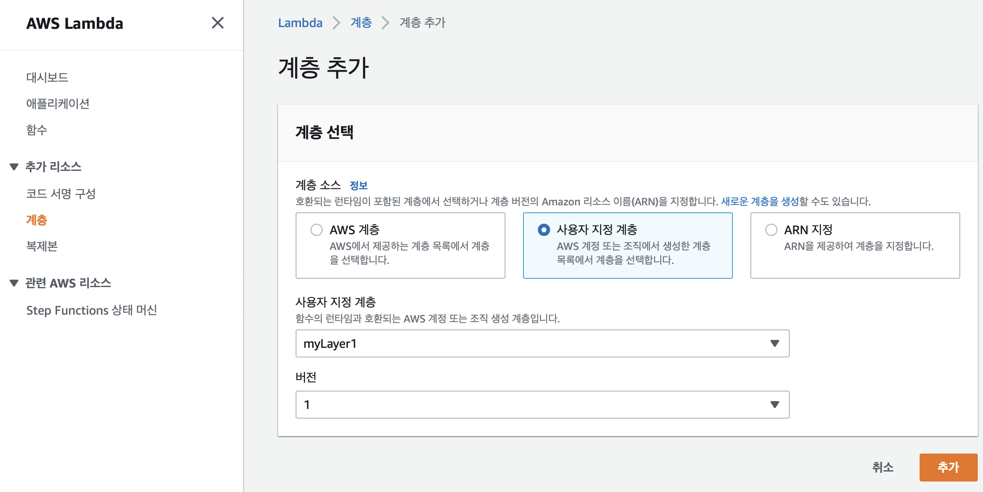Open Step Functions 상태 머신 link
Viewport: 983px width, 492px height.
(91, 310)
